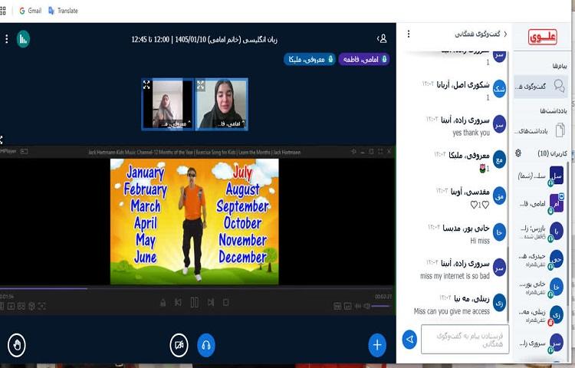Select user خانی پور in the users list
Image resolution: width=575 pixels, height=368 pixels.
(540, 287)
